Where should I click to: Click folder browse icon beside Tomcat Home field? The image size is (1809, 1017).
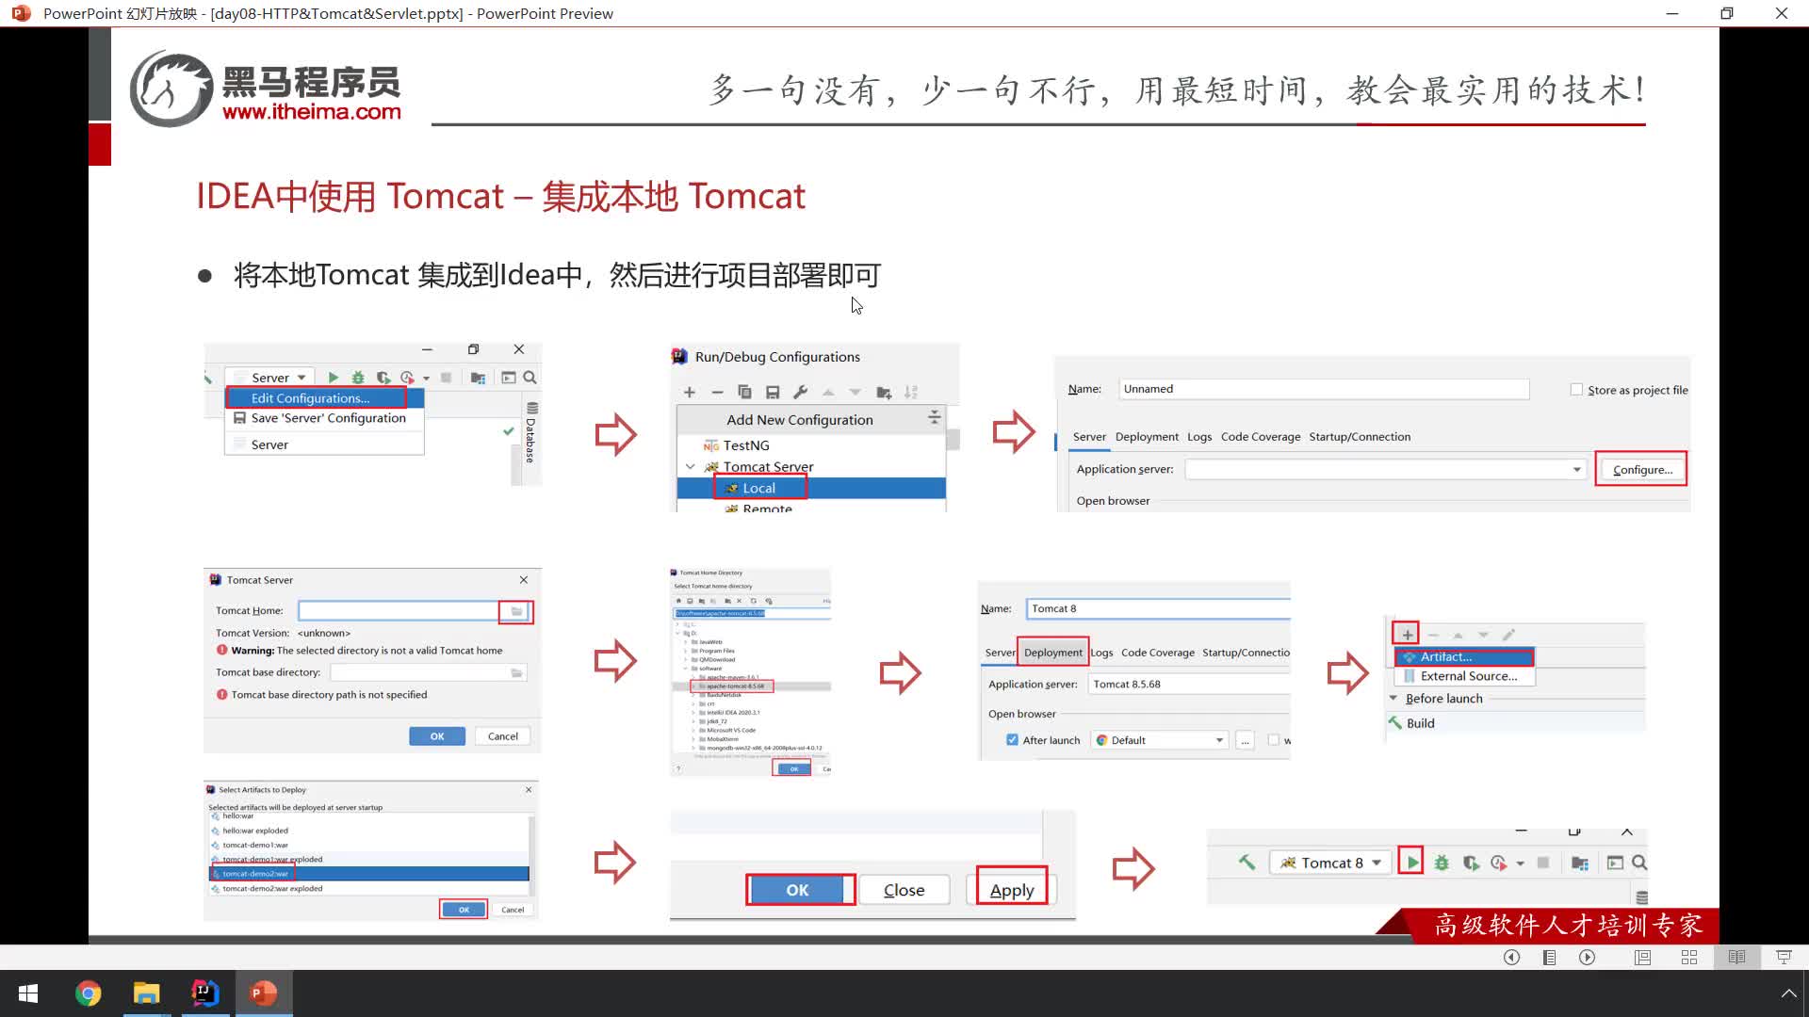[x=516, y=612]
